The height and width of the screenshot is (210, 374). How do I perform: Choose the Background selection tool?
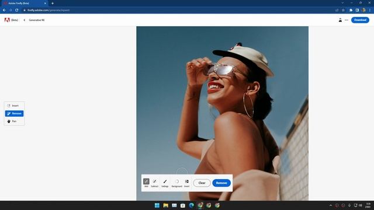pyautogui.click(x=176, y=183)
